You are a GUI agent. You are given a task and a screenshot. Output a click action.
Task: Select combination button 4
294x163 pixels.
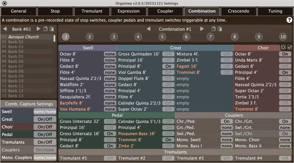click(138, 37)
